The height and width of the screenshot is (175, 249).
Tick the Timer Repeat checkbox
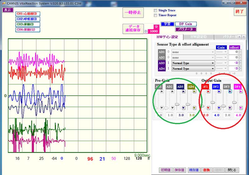click(156, 15)
